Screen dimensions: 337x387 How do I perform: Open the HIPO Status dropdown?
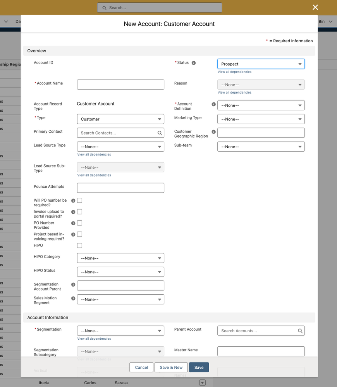click(x=120, y=272)
